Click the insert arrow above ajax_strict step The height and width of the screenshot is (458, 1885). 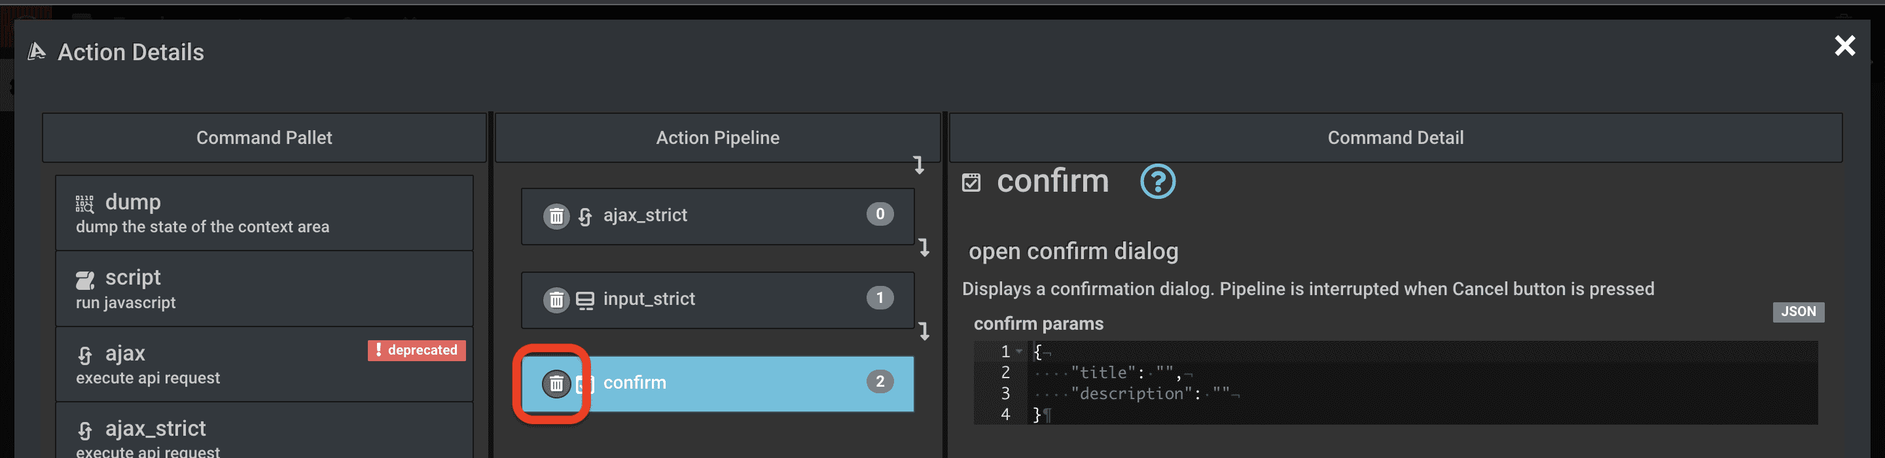919,165
